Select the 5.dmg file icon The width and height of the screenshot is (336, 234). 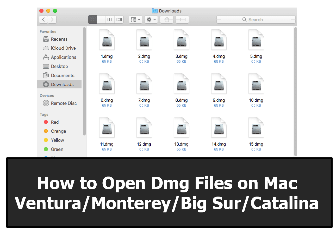(256, 40)
